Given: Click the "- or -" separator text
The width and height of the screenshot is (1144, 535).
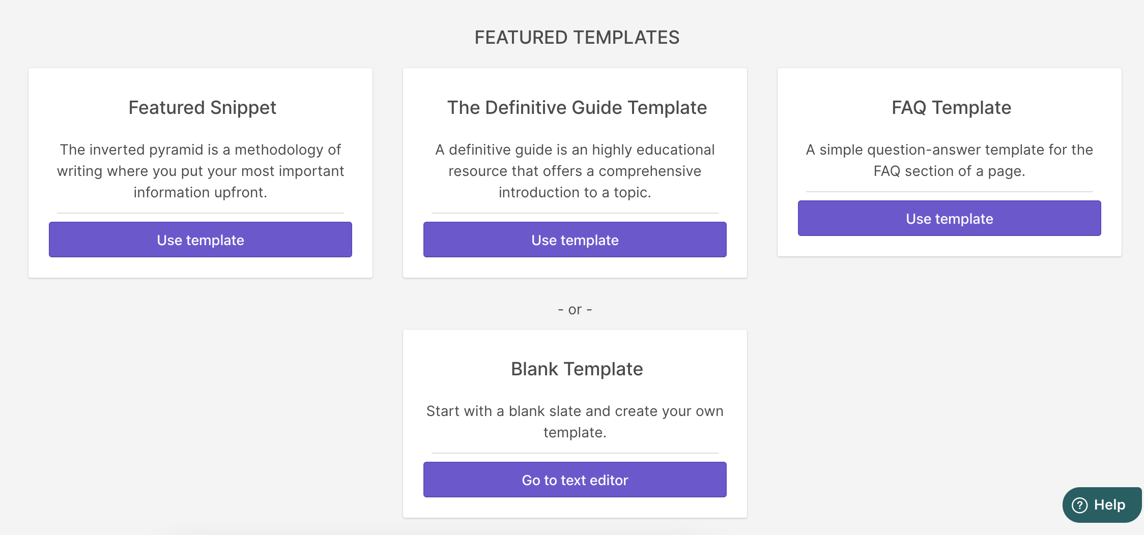Looking at the screenshot, I should point(575,310).
